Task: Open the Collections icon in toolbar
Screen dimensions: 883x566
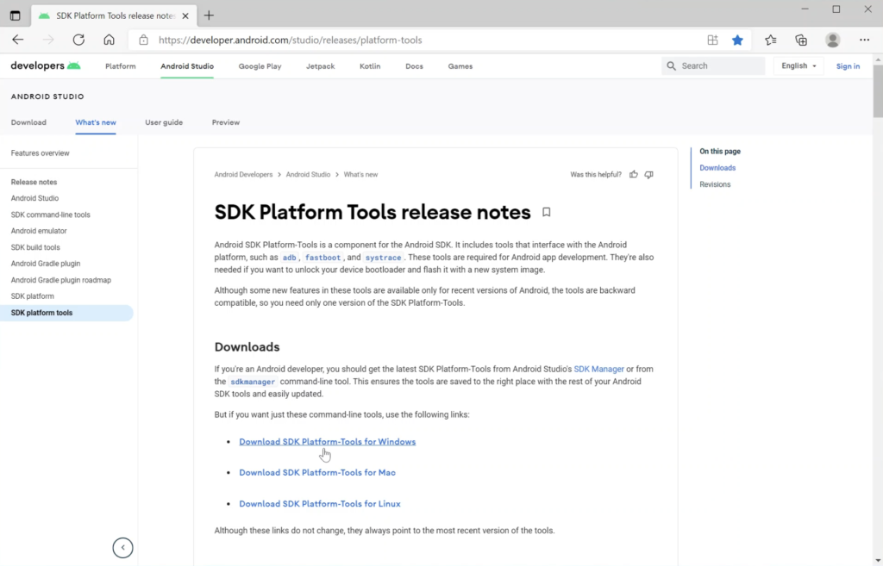Action: 801,40
